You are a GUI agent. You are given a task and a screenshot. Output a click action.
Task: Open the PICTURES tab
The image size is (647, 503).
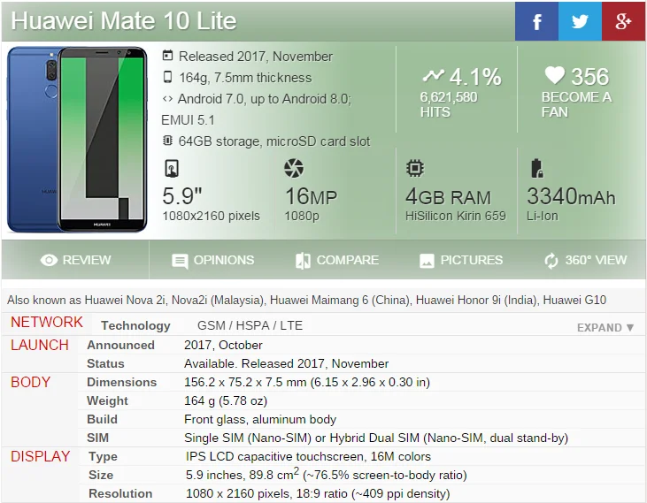pos(461,260)
